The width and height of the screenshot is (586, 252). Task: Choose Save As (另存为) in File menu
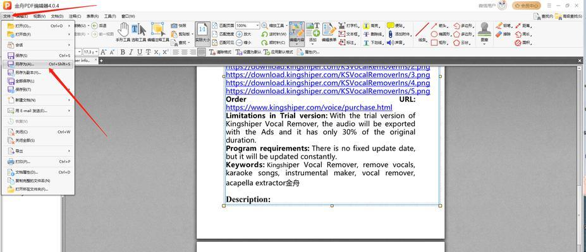[37, 64]
